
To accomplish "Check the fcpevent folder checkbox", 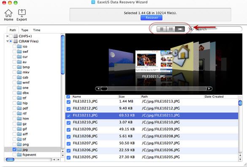I will pos(14,155).
